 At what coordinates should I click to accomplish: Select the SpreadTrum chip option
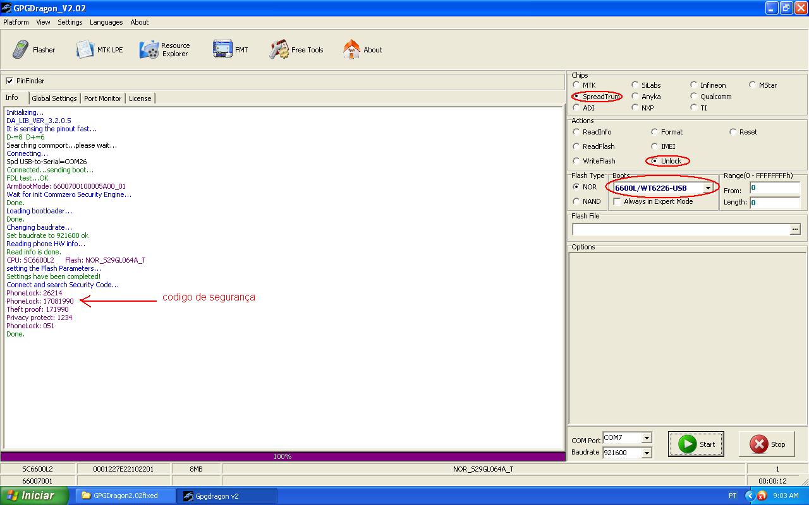(x=576, y=97)
